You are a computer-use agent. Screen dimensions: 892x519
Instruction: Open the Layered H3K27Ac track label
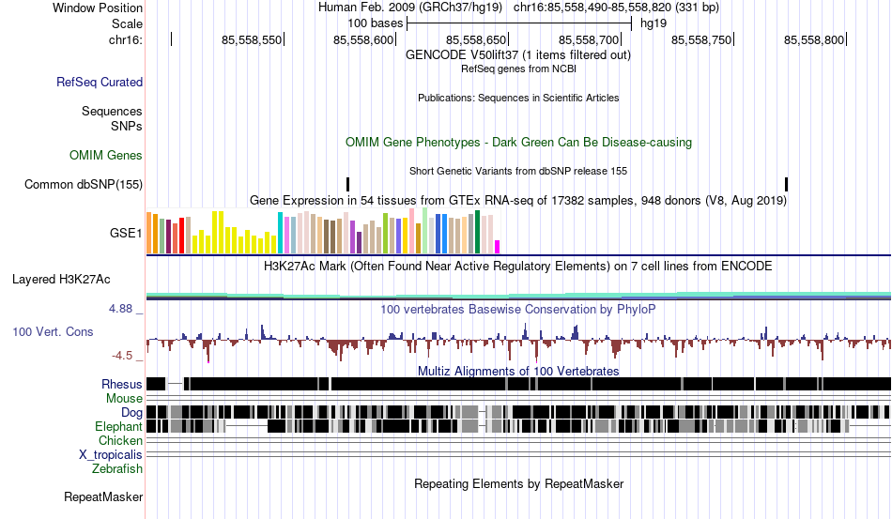point(61,279)
